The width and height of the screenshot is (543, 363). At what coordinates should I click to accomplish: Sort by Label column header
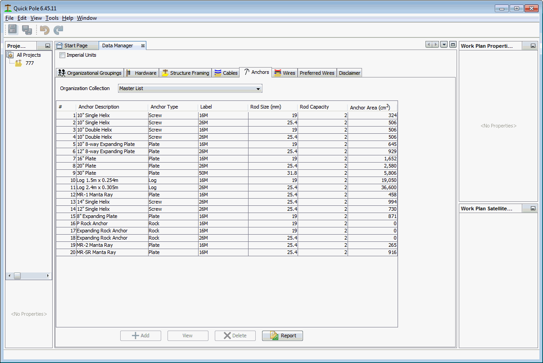[223, 107]
